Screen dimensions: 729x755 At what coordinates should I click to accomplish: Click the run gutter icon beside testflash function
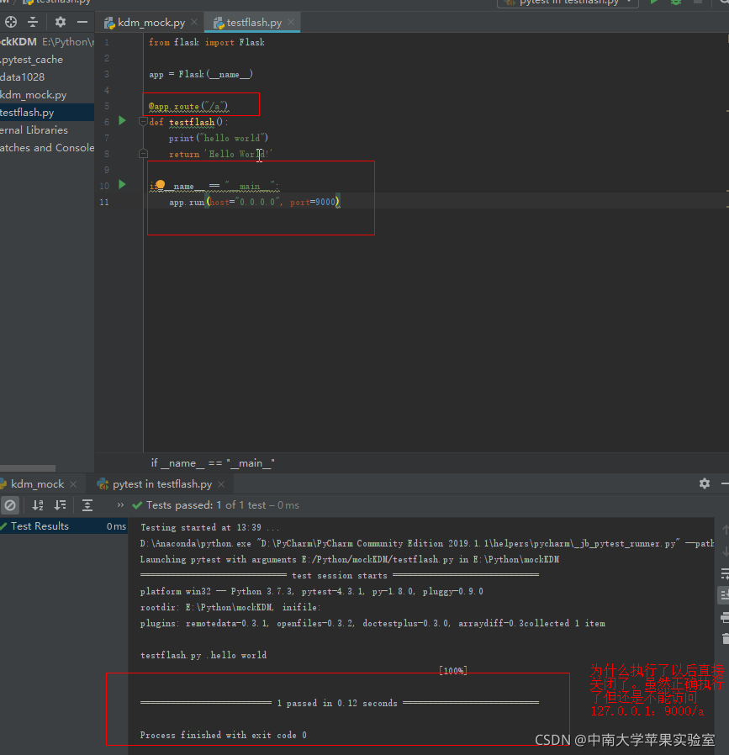122,121
